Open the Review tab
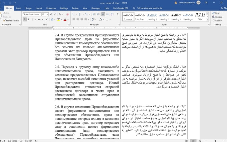Viewport: 227px width, 142px height. point(75,8)
